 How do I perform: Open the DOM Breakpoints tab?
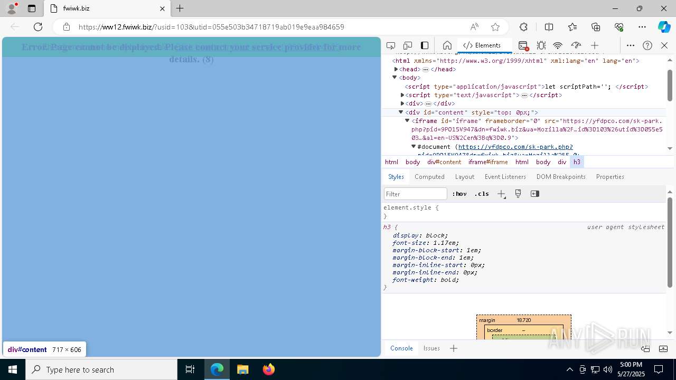click(x=561, y=177)
